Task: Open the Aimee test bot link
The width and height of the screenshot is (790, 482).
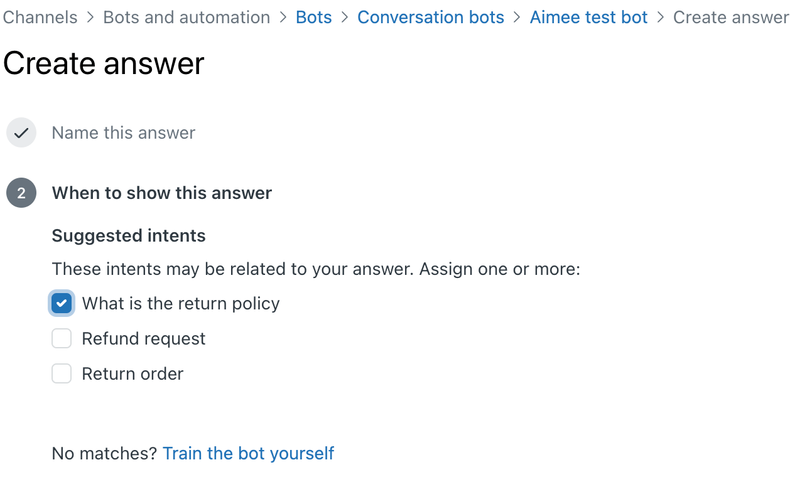Action: [588, 17]
